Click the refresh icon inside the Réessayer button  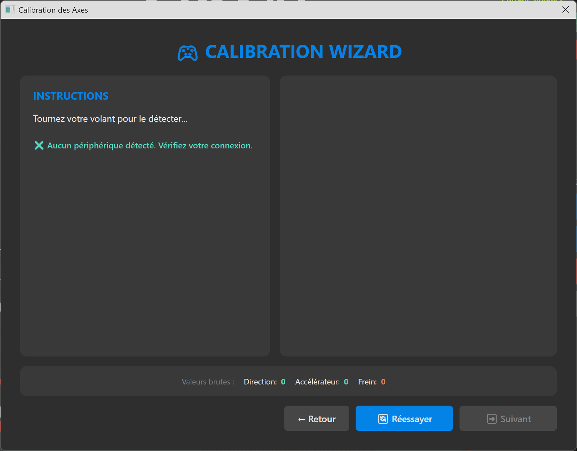coord(383,419)
